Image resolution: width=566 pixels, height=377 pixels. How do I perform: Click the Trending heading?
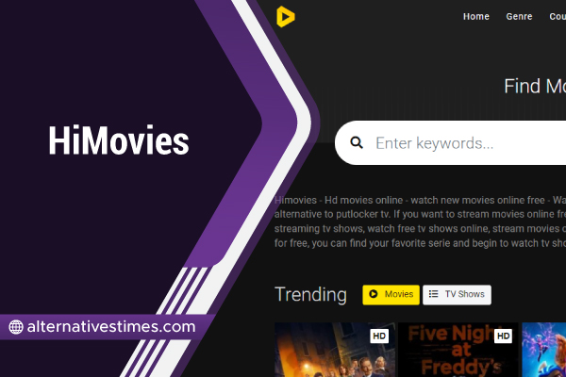pos(310,295)
